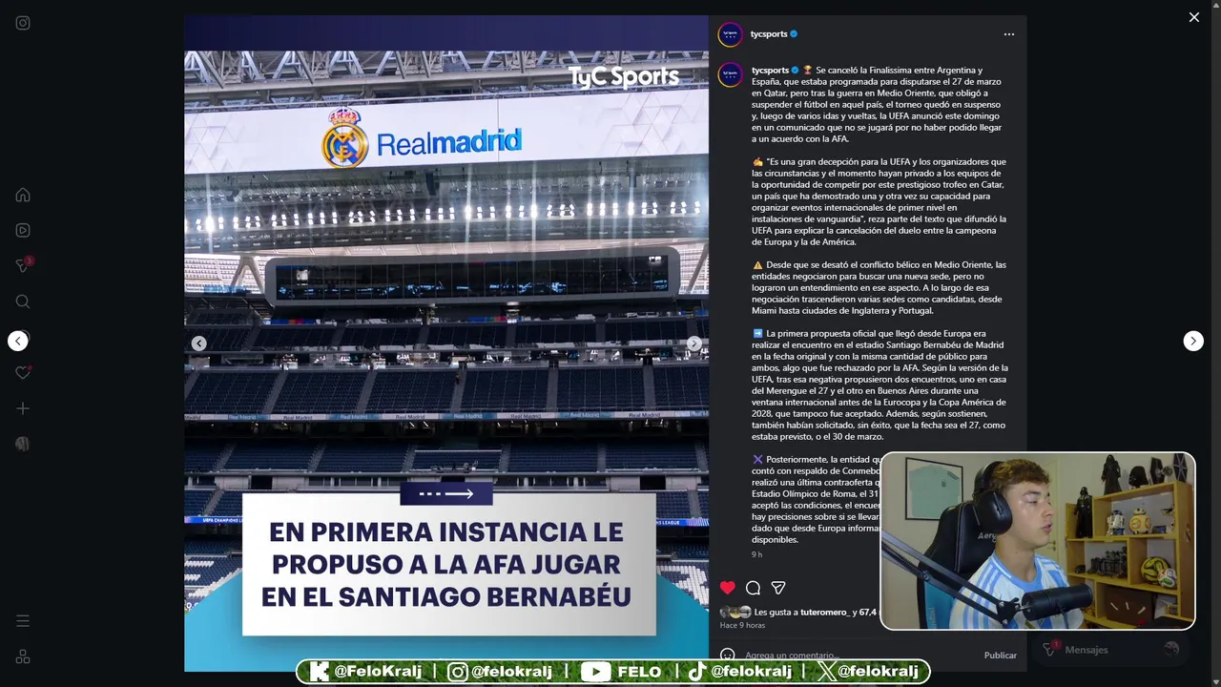Go to next post with right arrow
Viewport: 1221px width, 687px height.
click(x=1193, y=341)
